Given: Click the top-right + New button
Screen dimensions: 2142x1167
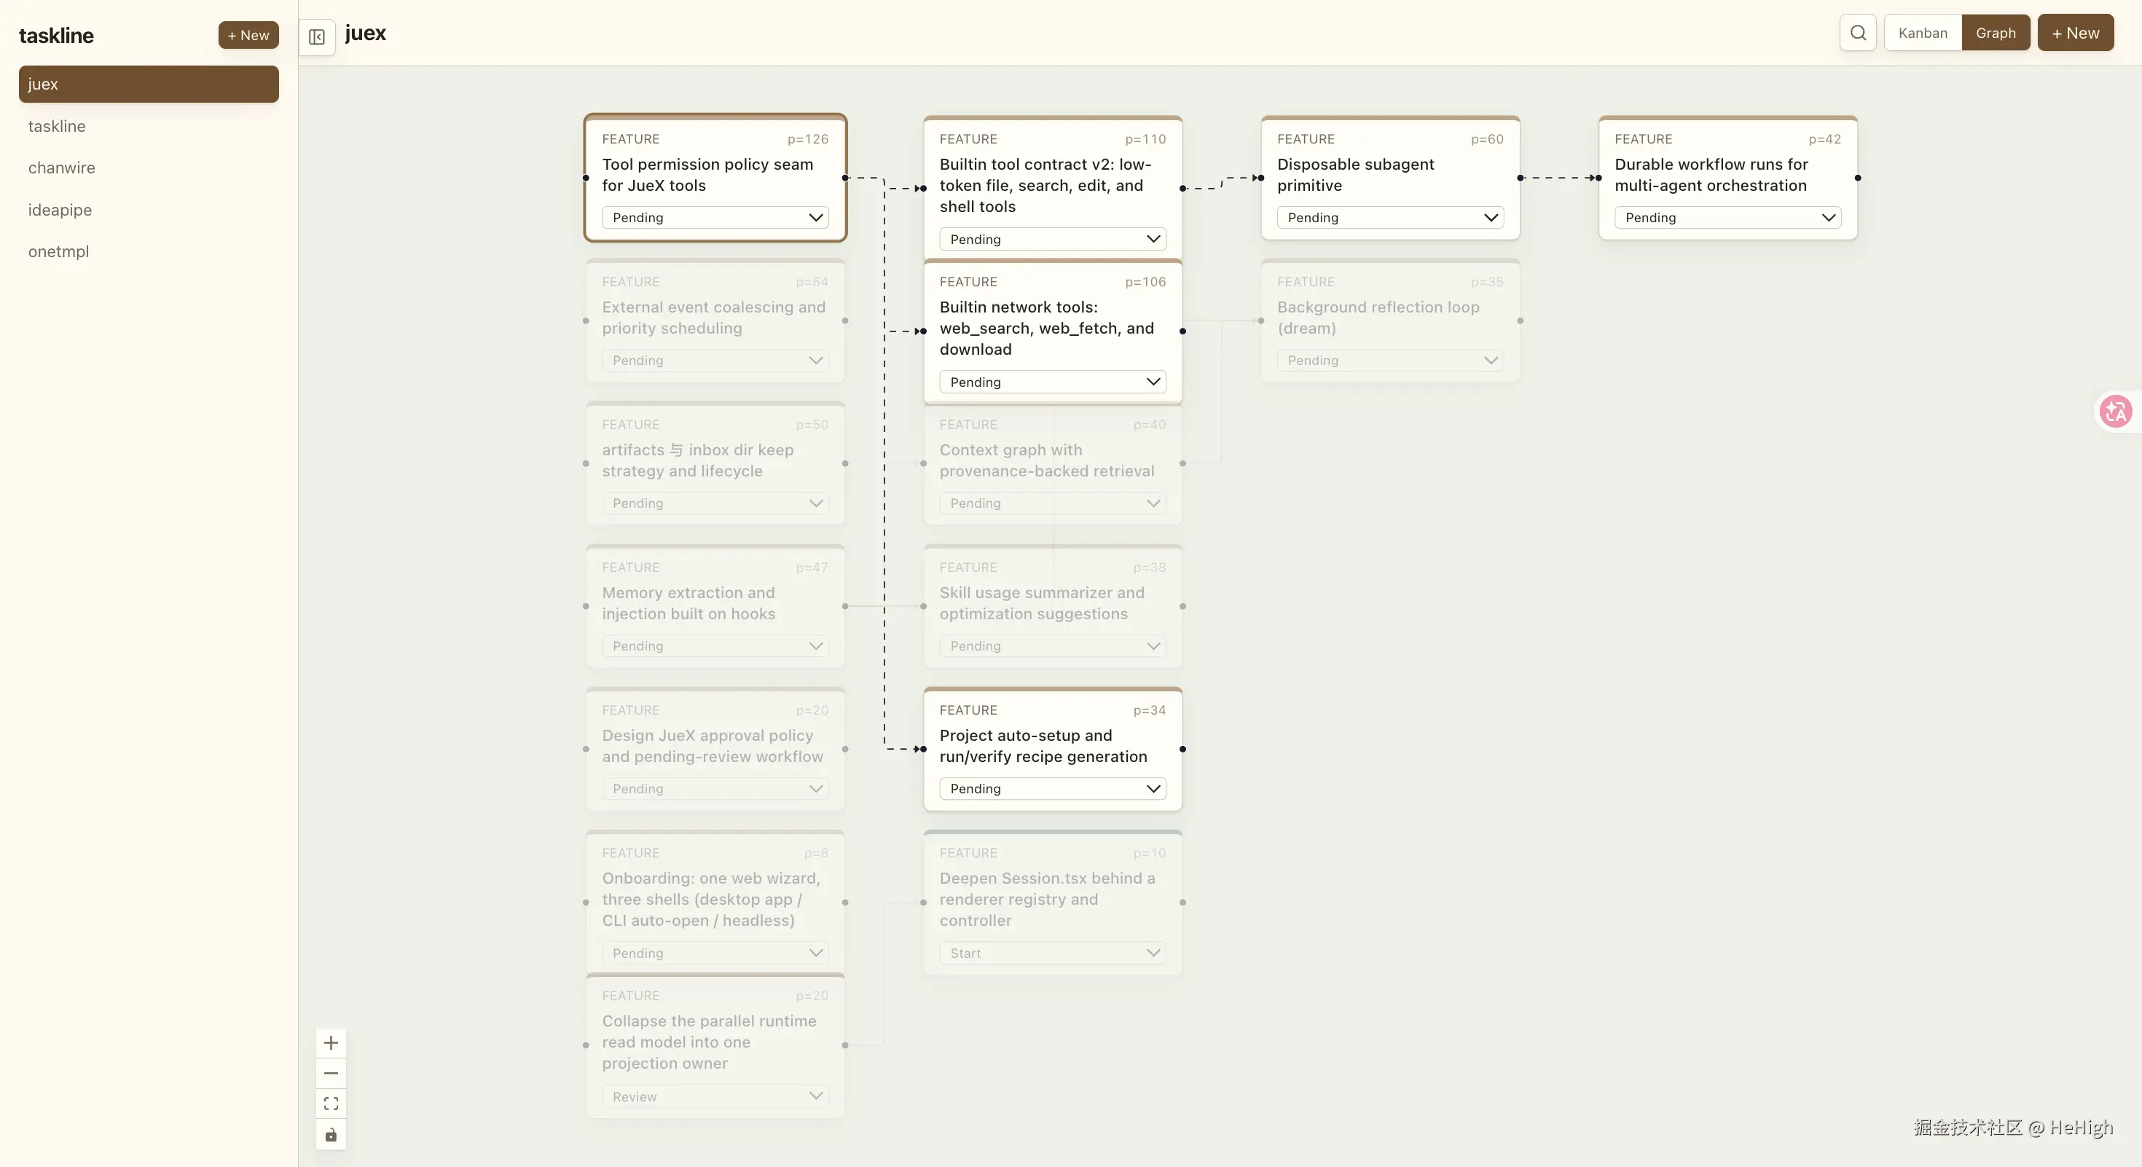Looking at the screenshot, I should click(2076, 34).
